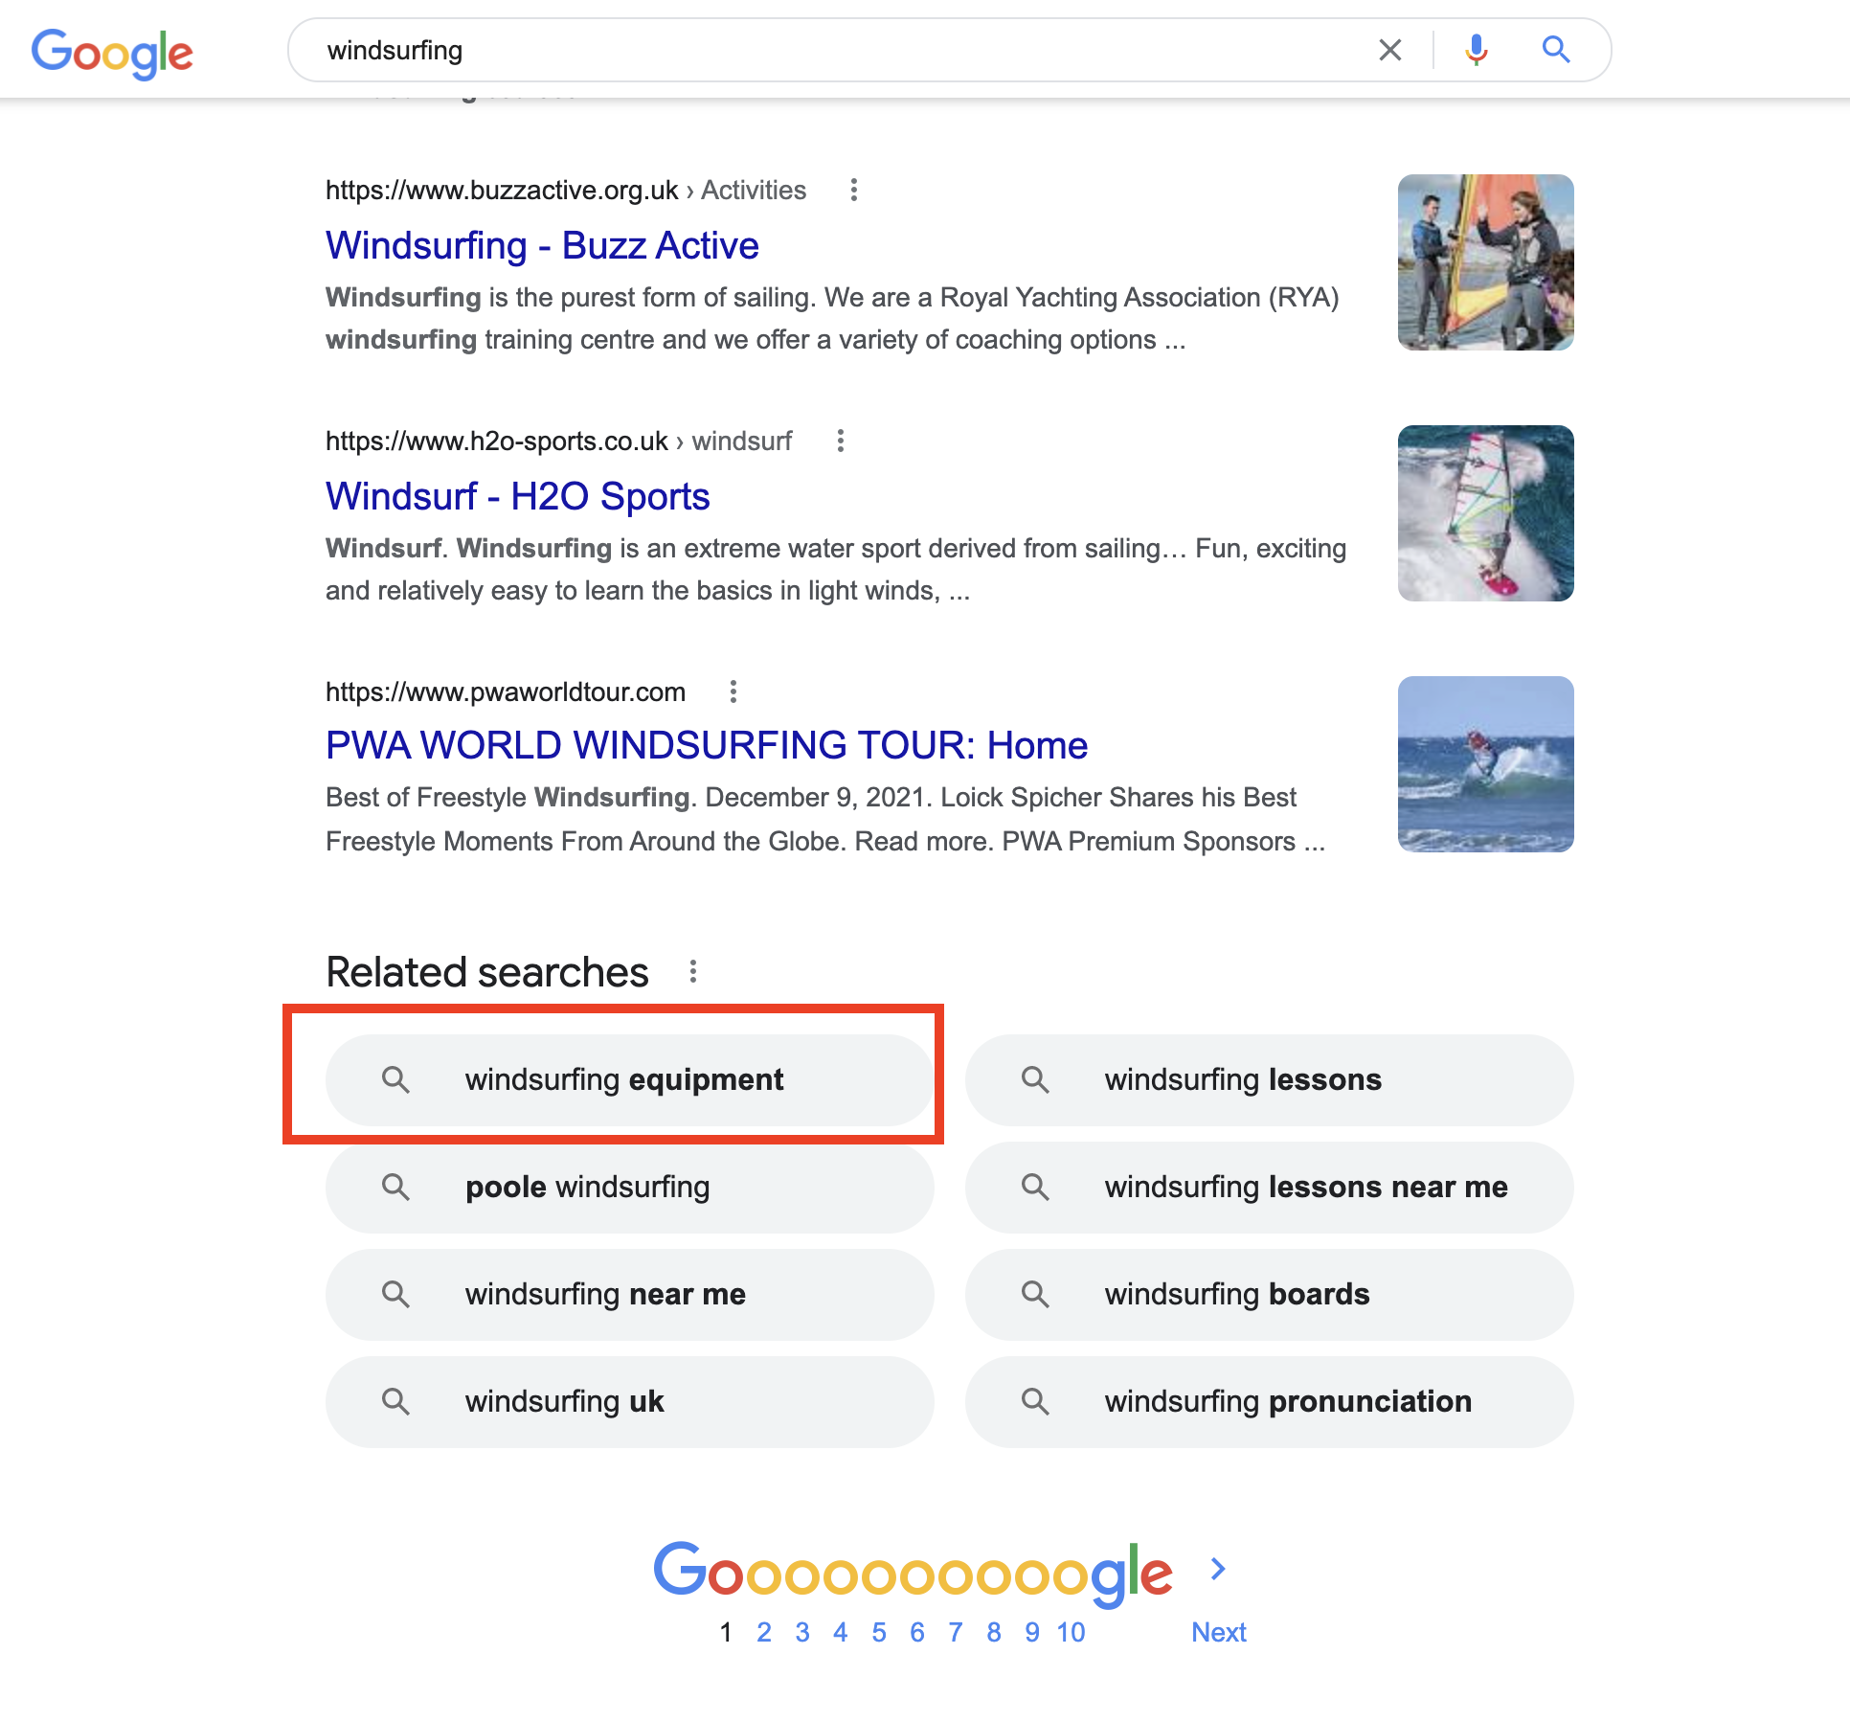This screenshot has width=1850, height=1722.
Task: Clear the search box with the X icon
Action: pos(1390,50)
